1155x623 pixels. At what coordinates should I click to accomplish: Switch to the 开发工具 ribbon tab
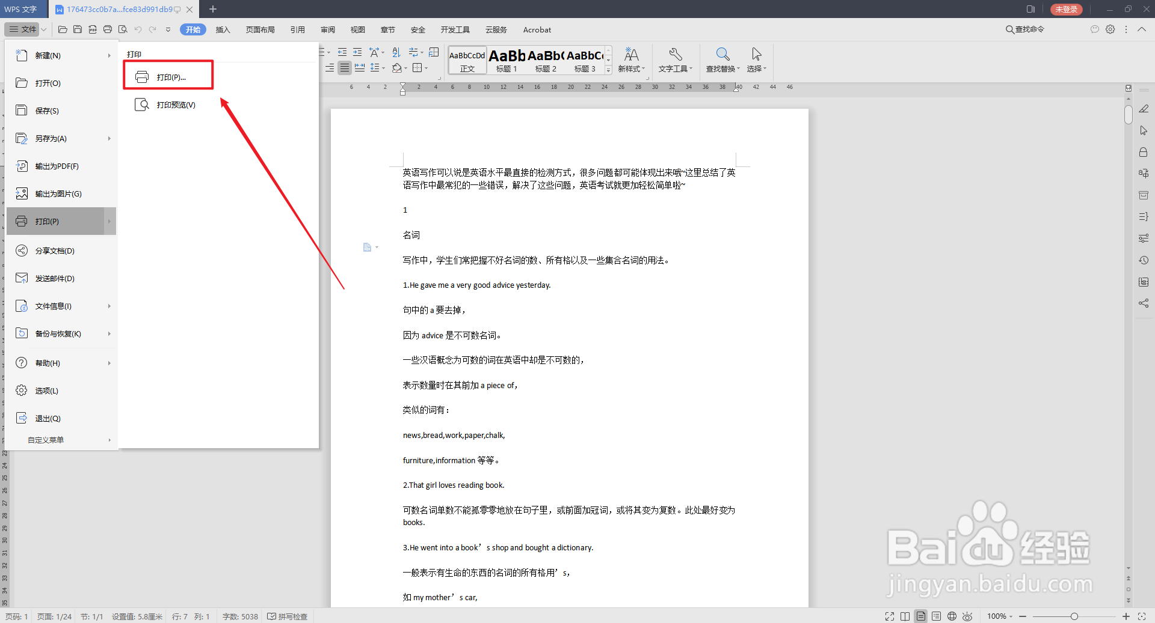pos(455,29)
